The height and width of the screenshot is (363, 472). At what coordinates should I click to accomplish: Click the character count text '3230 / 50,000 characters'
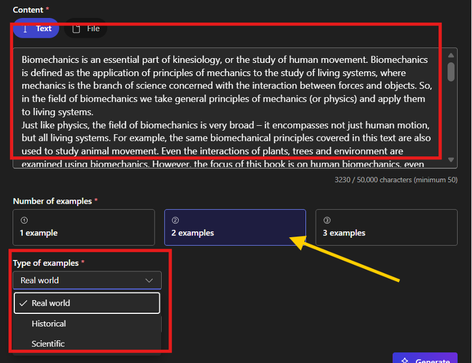click(373, 180)
